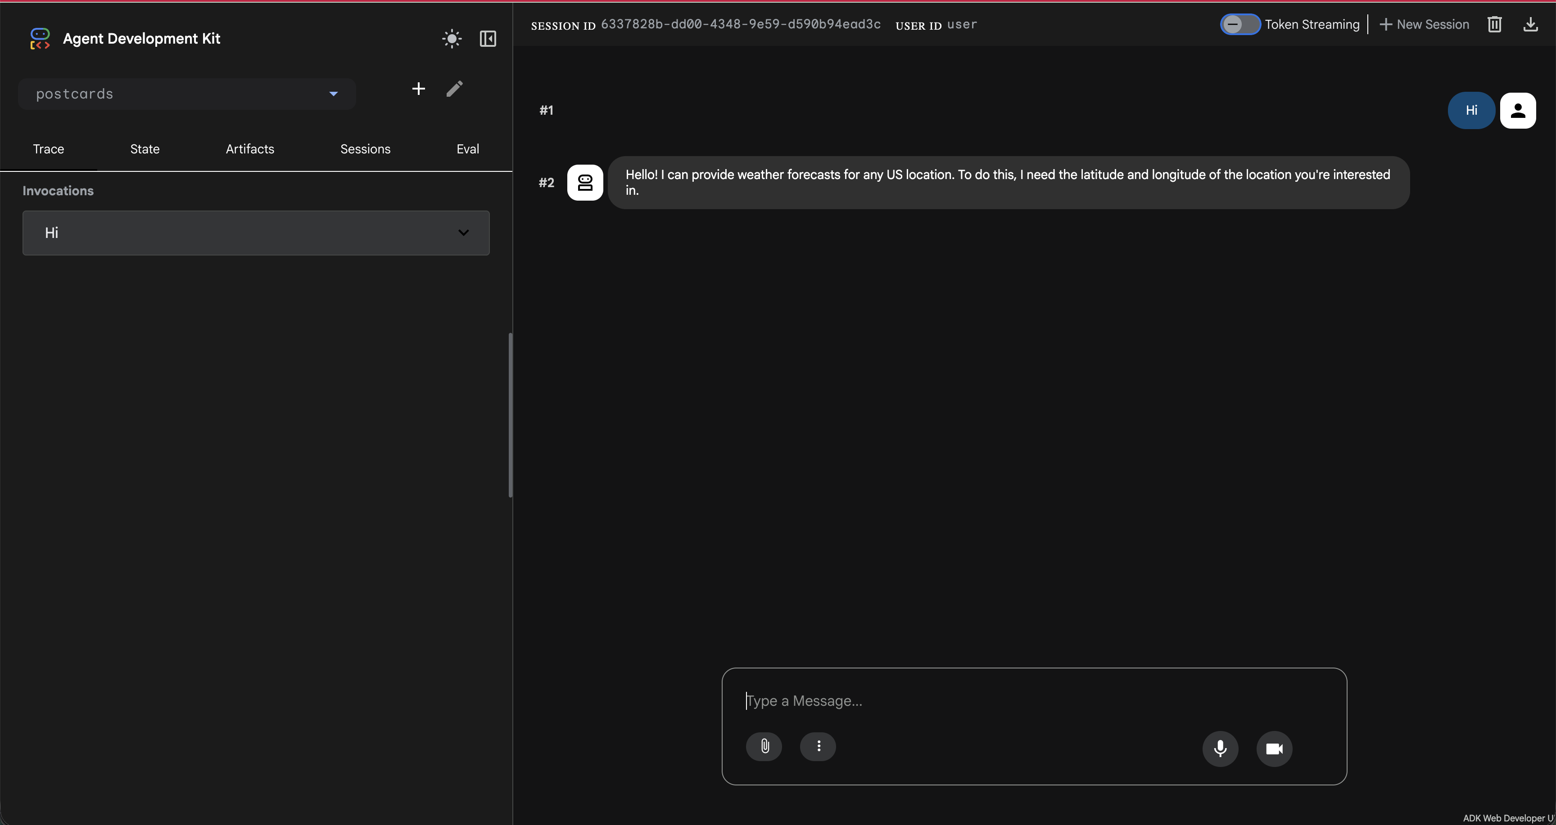Image resolution: width=1556 pixels, height=825 pixels.
Task: Export the session with download icon
Action: point(1531,24)
